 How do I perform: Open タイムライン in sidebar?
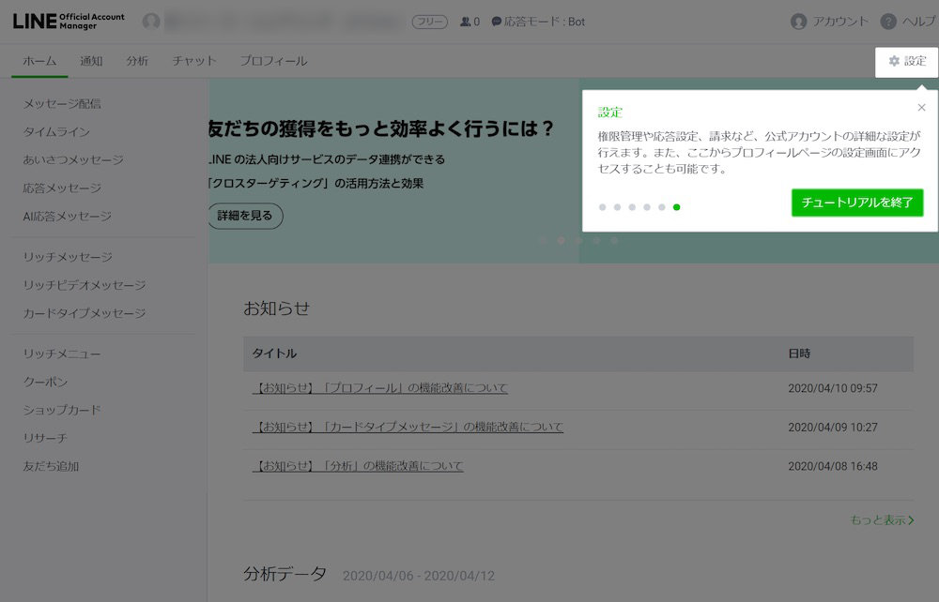pyautogui.click(x=56, y=132)
